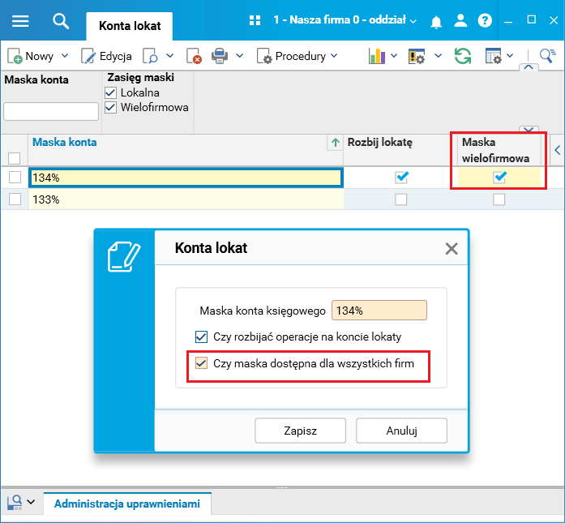Viewport: 565px width, 523px height.
Task: Close the Konta lokat dialog
Action: click(452, 249)
